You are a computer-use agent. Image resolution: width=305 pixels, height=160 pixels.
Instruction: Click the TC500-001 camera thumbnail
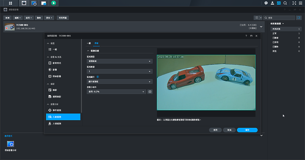click(10, 27)
